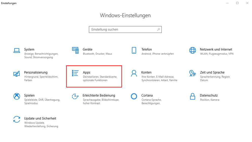Click the System laptop icon
Viewport: 252px width, 142px height.
[x=17, y=50]
